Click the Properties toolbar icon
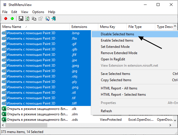 tap(40, 19)
